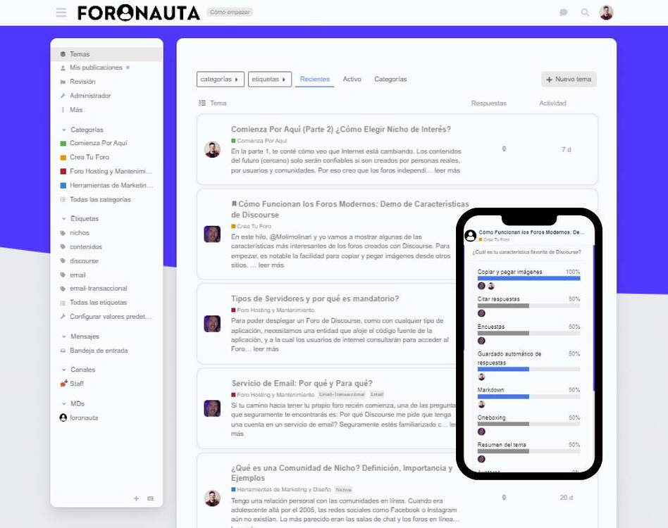Viewport: 668px width, 528px height.
Task: Click the search magnifier in the header
Action: click(584, 12)
